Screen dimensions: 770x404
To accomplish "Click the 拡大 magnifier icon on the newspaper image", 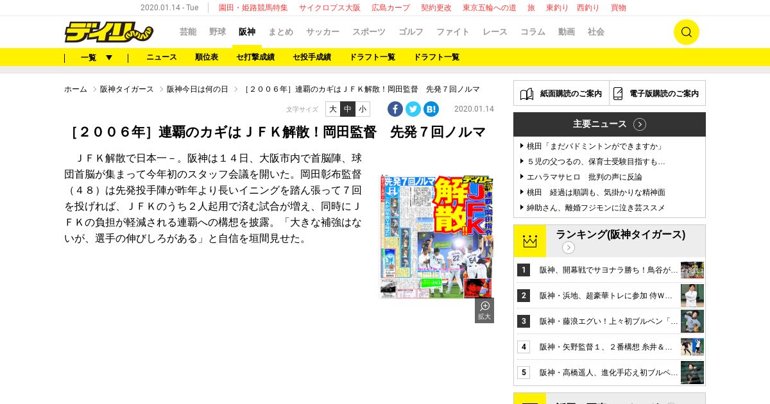I will point(484,310).
